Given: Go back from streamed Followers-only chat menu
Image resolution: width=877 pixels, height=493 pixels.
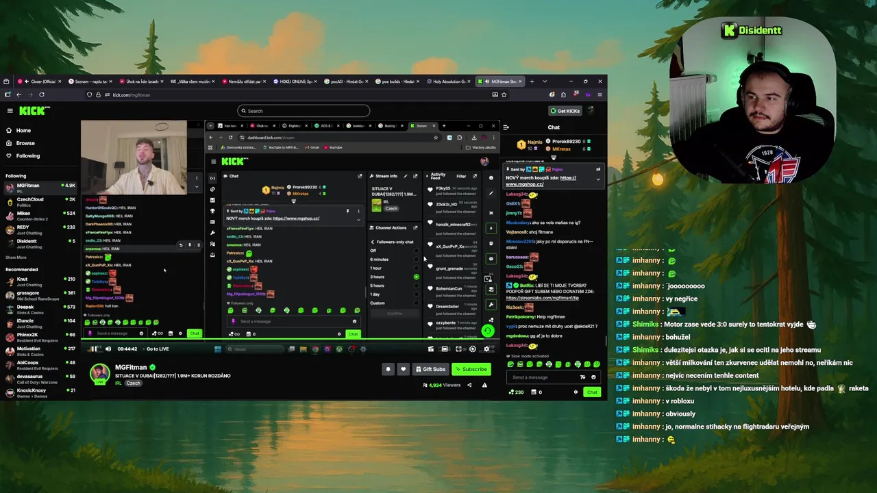Looking at the screenshot, I should click(x=373, y=242).
